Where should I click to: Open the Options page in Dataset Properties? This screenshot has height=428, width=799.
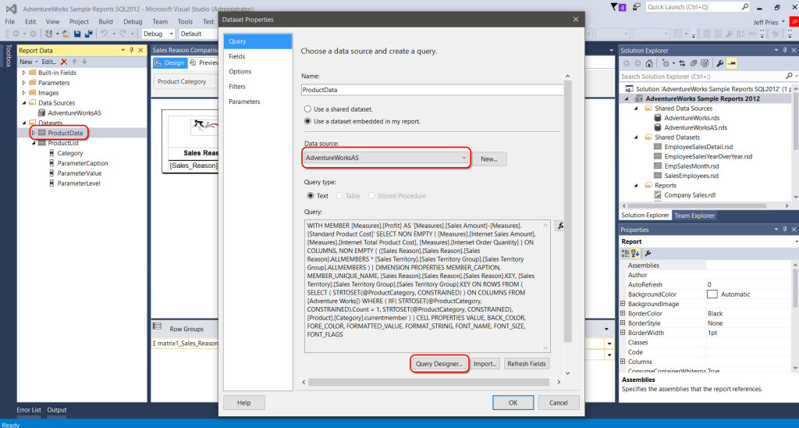(x=240, y=71)
